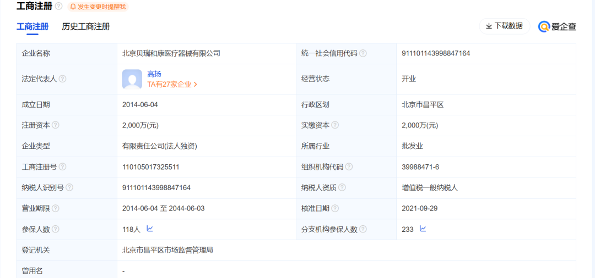Click help icon next to 统一社会信用代码
595x278 pixels.
coord(363,54)
